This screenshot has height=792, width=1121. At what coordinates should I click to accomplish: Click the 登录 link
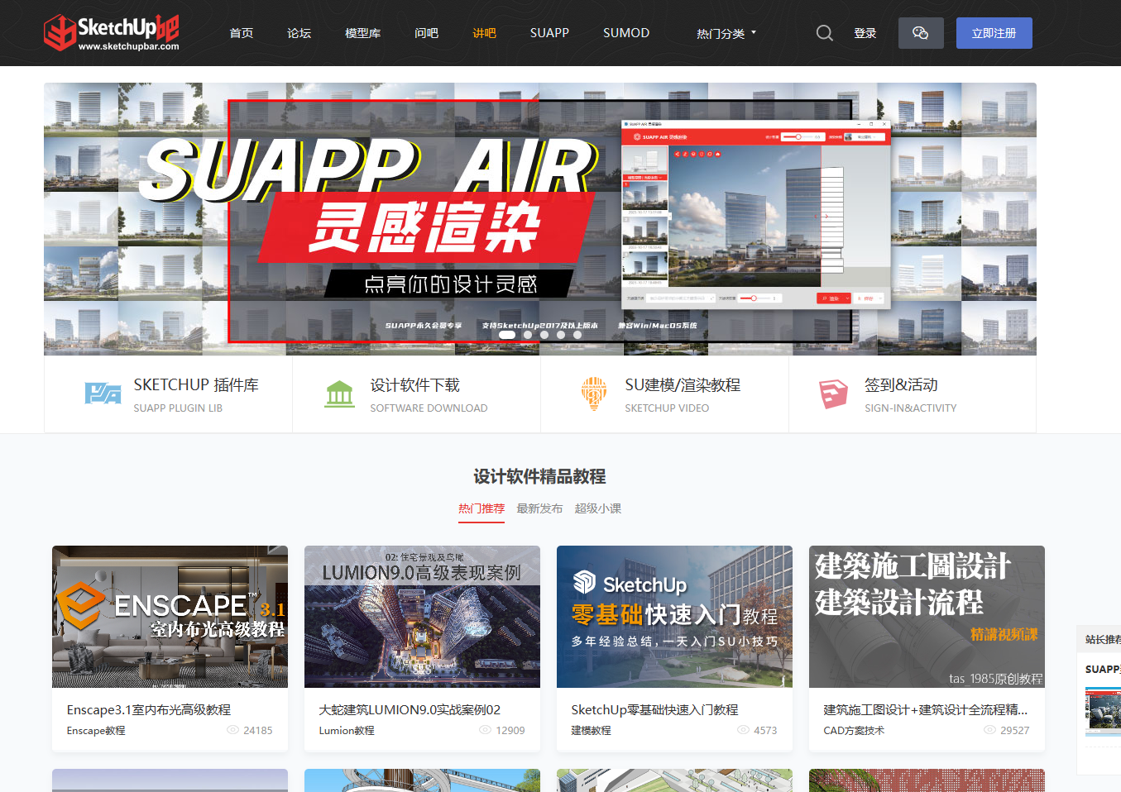coord(865,33)
